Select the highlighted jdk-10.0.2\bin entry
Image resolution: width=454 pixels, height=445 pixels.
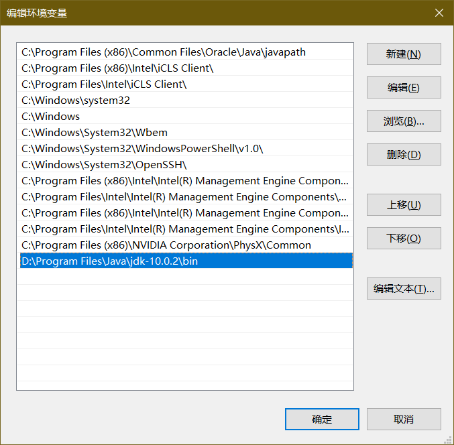(110, 261)
